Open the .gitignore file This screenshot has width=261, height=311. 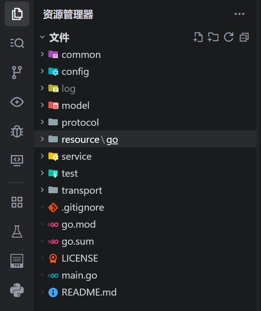coord(145,208)
